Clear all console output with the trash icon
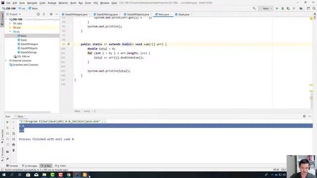317x178 pixels. tap(13, 150)
